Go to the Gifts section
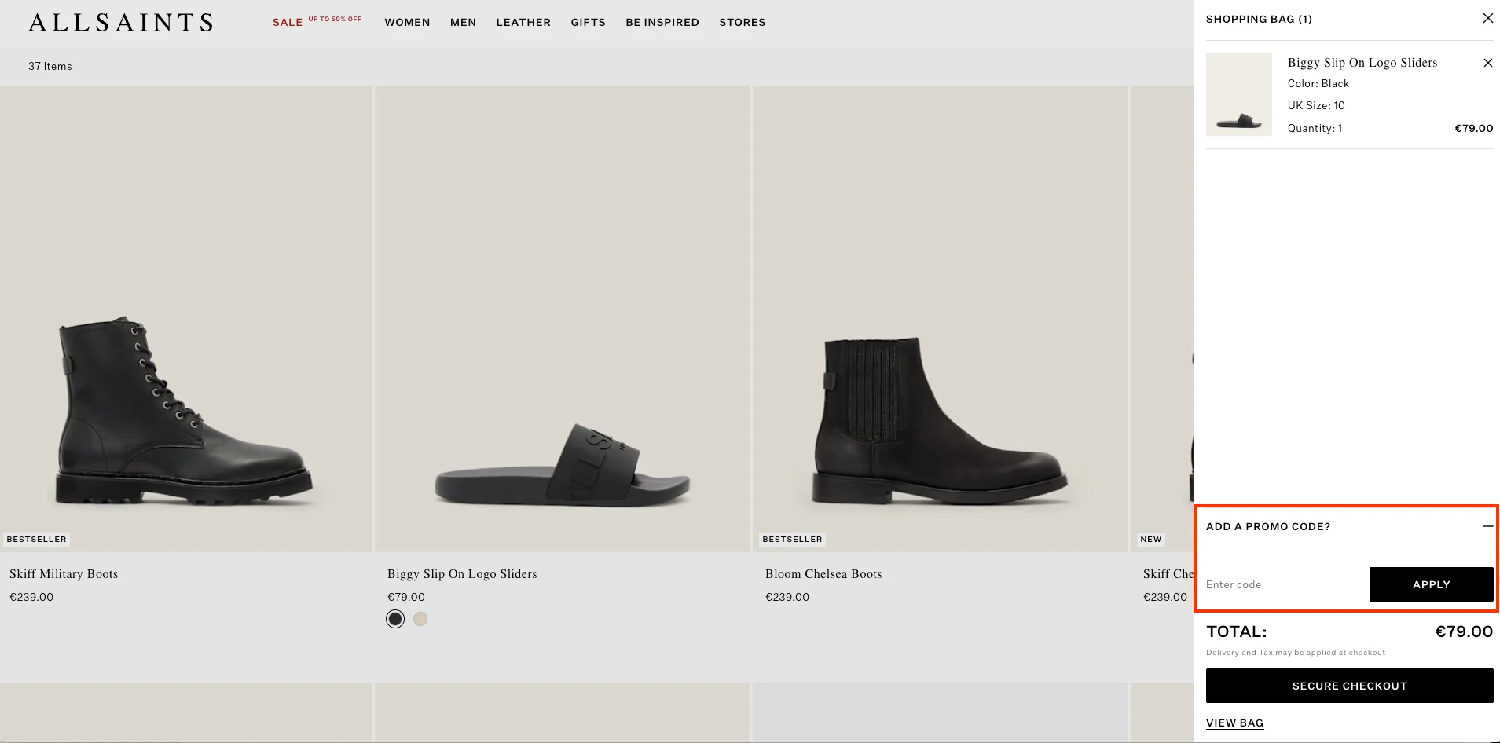This screenshot has height=743, width=1500. [x=588, y=22]
